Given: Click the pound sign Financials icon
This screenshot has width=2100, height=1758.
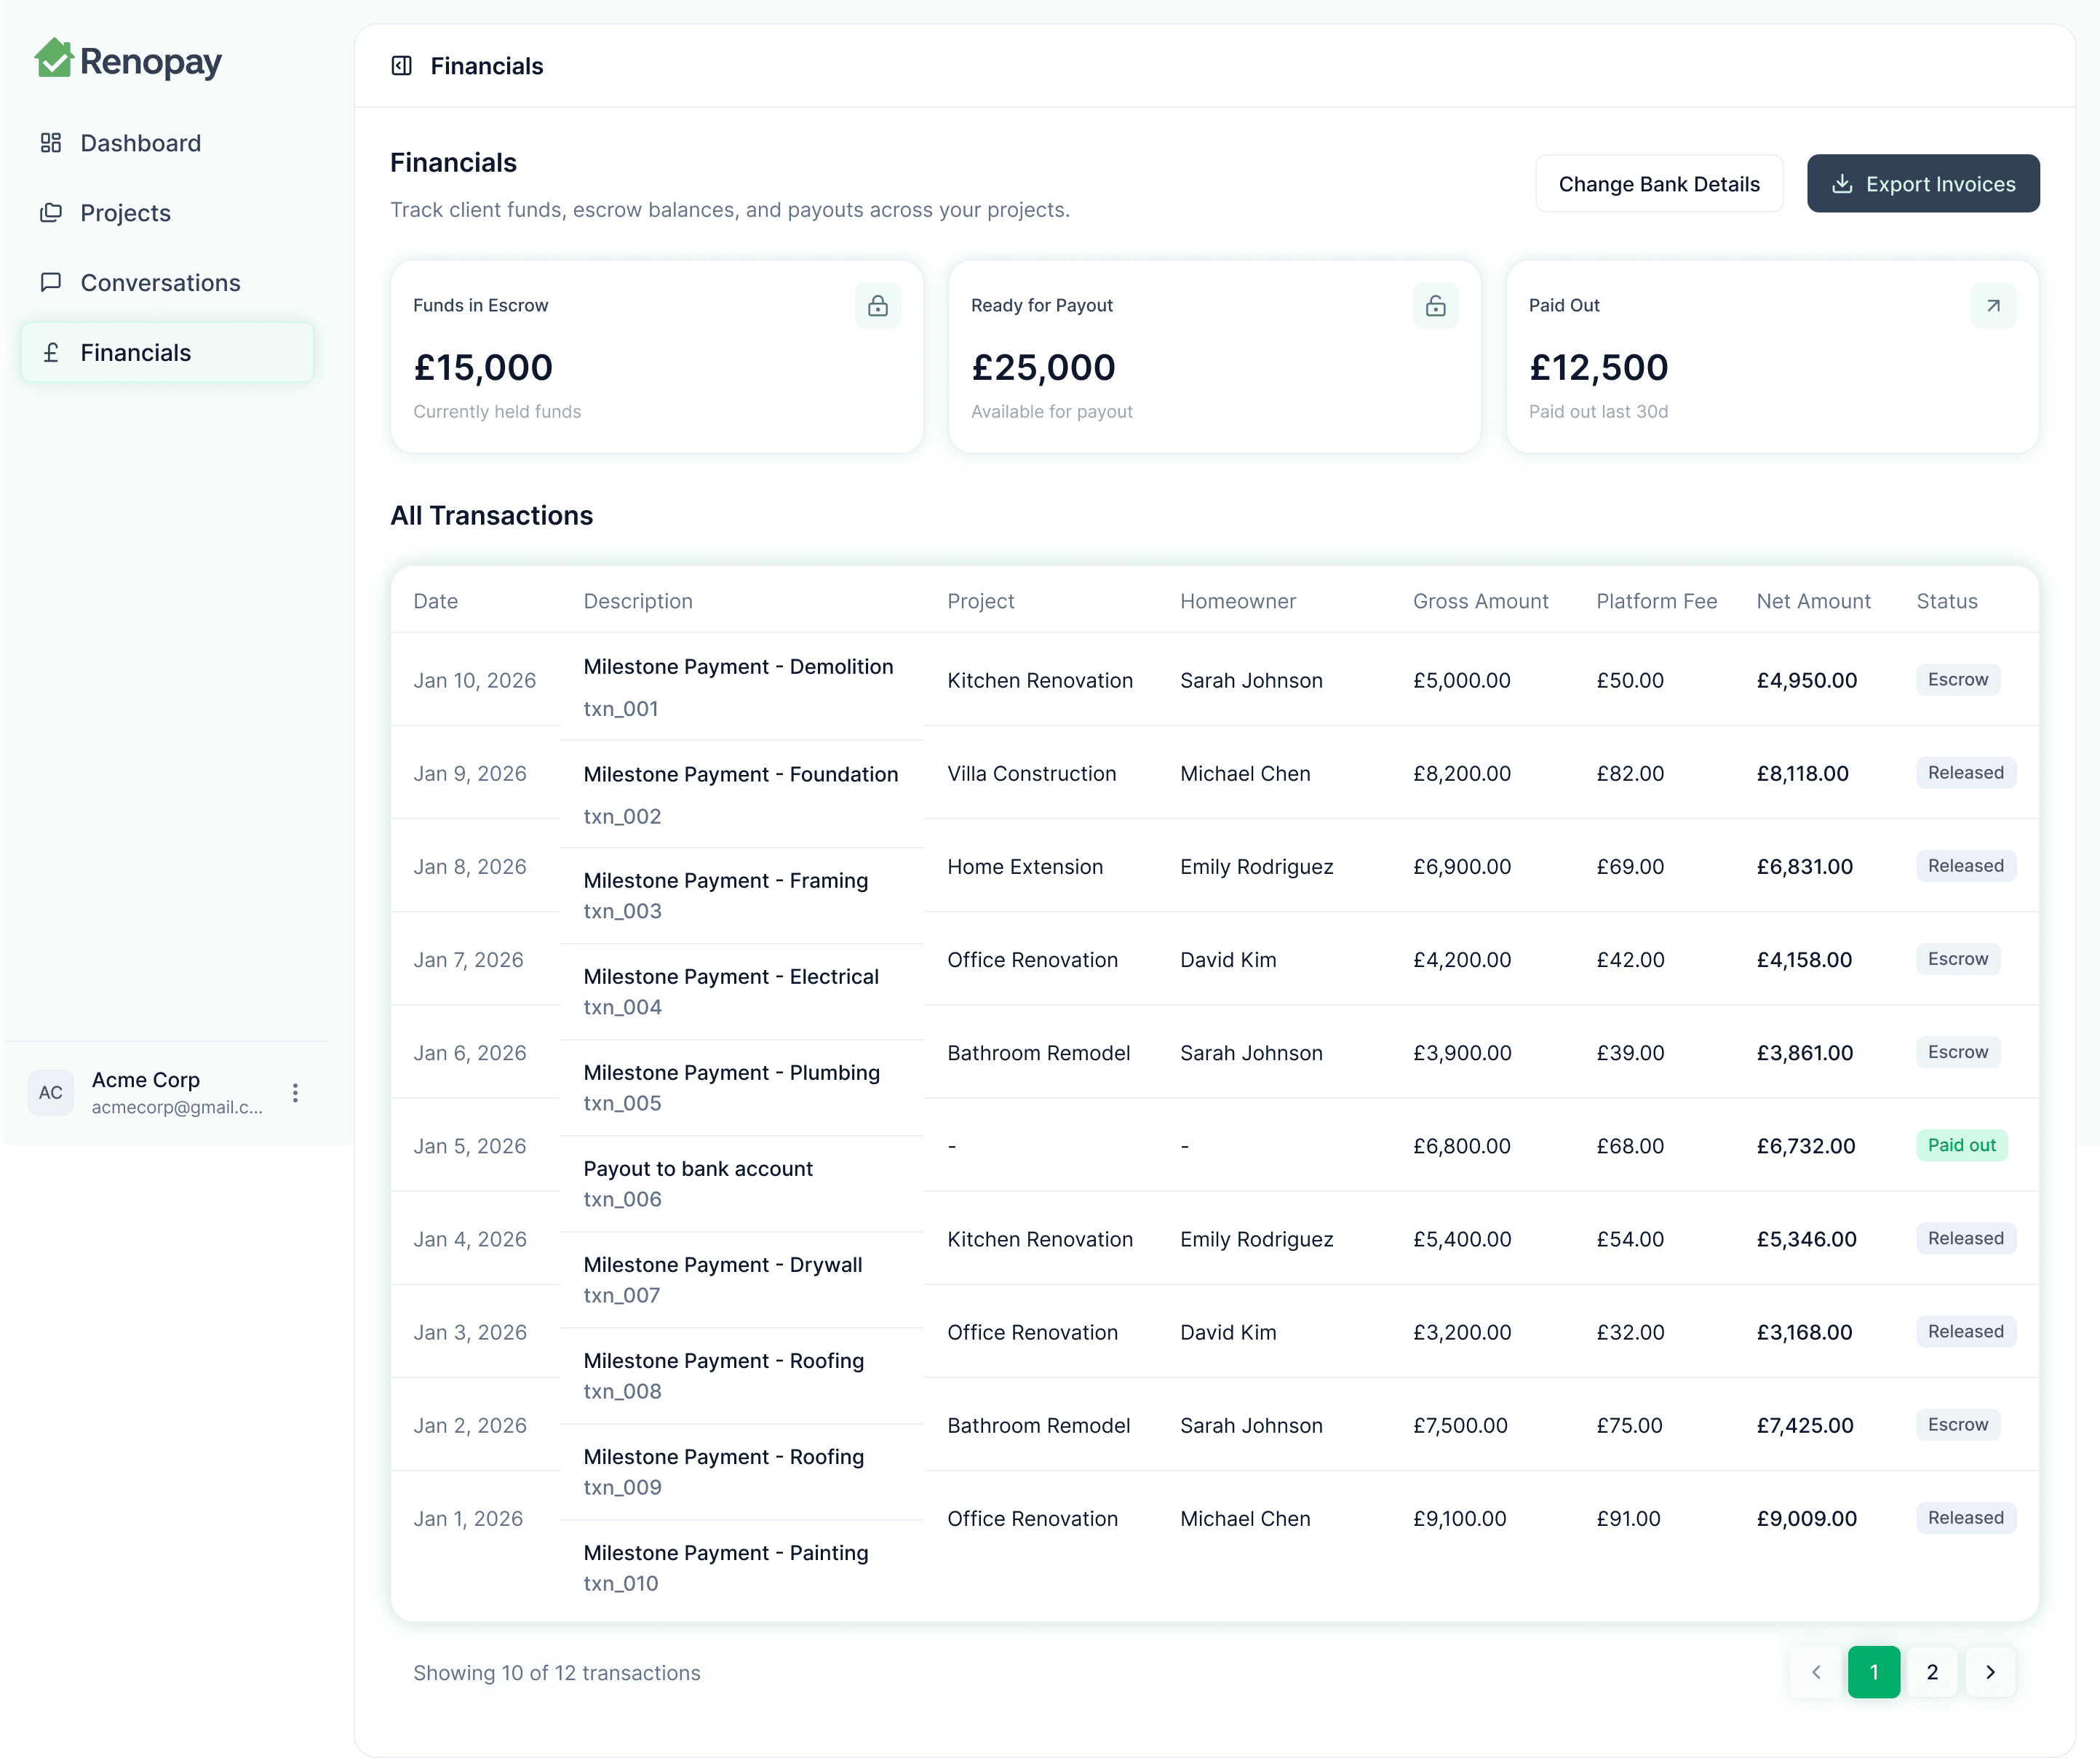Looking at the screenshot, I should point(51,353).
